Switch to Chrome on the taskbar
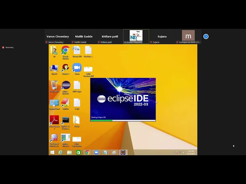 tap(87, 152)
